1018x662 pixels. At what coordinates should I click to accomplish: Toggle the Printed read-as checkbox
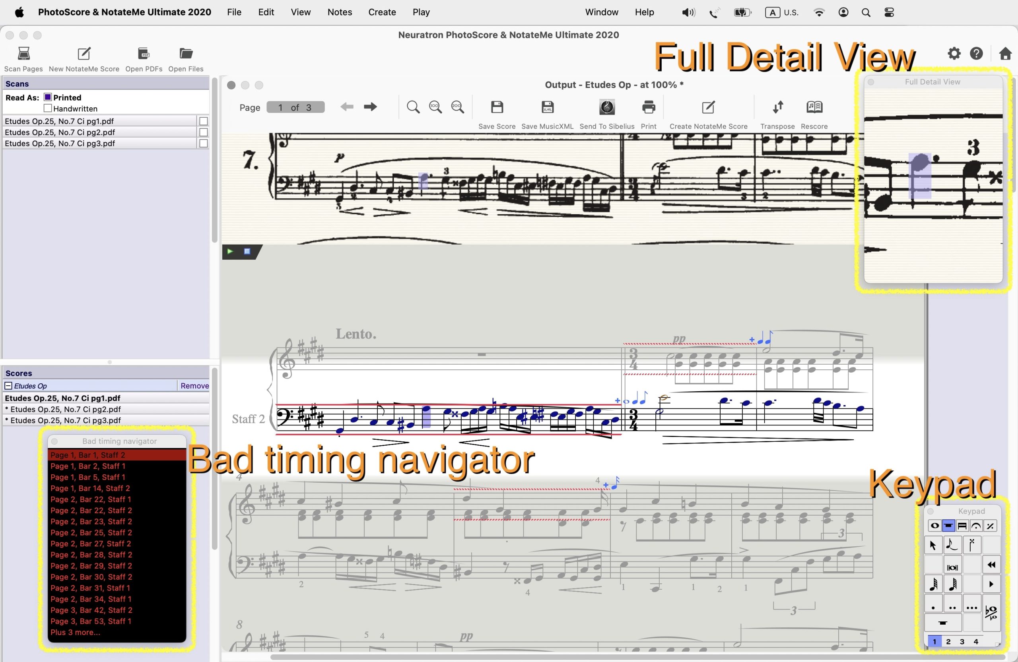(x=48, y=97)
